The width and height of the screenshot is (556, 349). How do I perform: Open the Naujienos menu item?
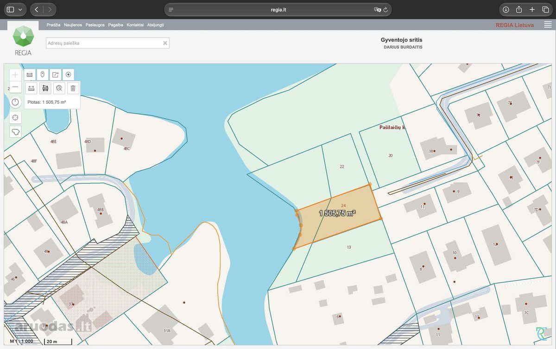tap(73, 25)
